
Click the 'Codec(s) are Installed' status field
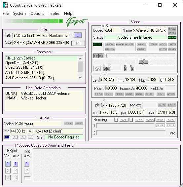(135, 37)
